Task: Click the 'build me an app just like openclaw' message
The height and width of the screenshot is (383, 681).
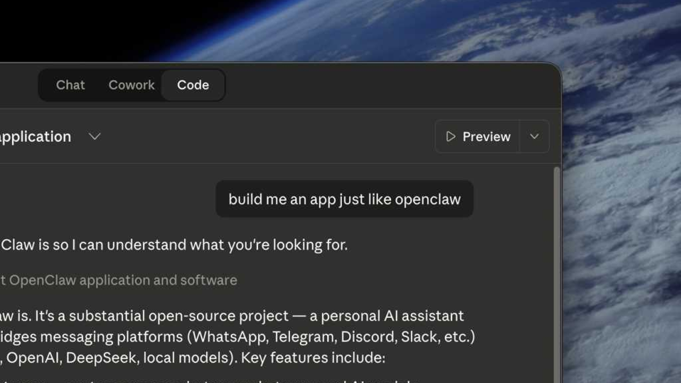Action: [344, 199]
